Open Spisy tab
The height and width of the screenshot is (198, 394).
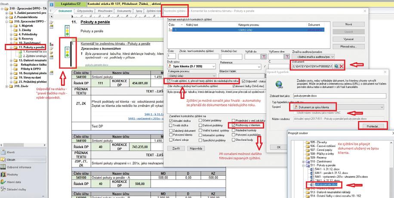(139, 11)
